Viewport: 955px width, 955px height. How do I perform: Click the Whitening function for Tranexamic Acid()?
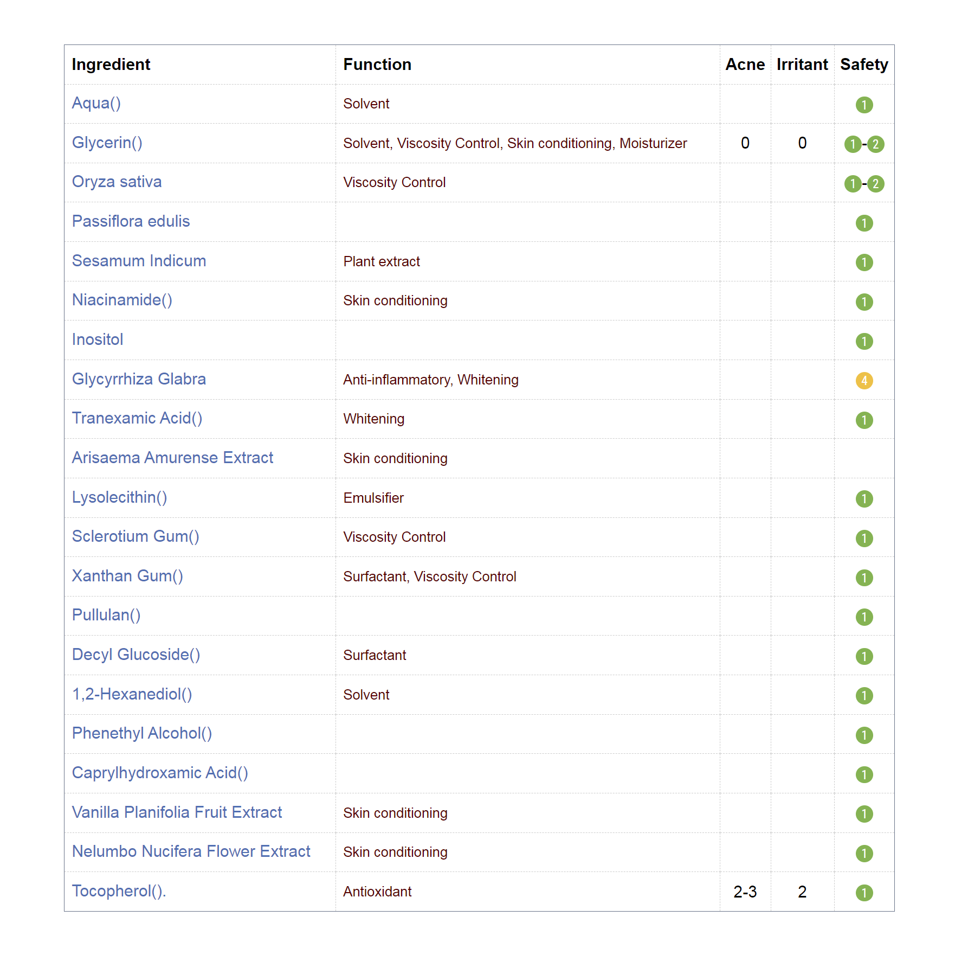[374, 419]
